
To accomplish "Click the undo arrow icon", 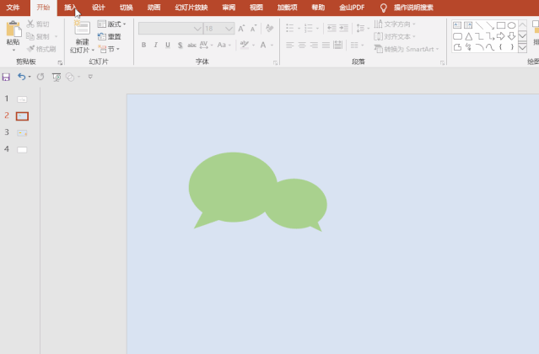I will [x=21, y=77].
